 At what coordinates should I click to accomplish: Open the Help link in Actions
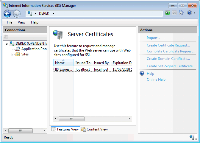(x=150, y=74)
